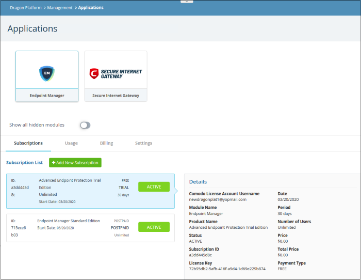The image size is (361, 280).
Task: Select Endpoint Manager Standard Edition subscription
Action: (x=90, y=228)
